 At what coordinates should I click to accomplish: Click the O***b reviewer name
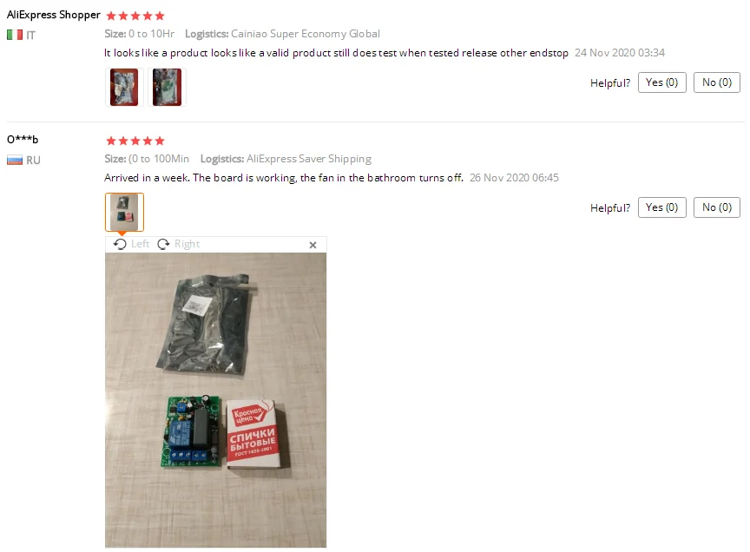[23, 139]
